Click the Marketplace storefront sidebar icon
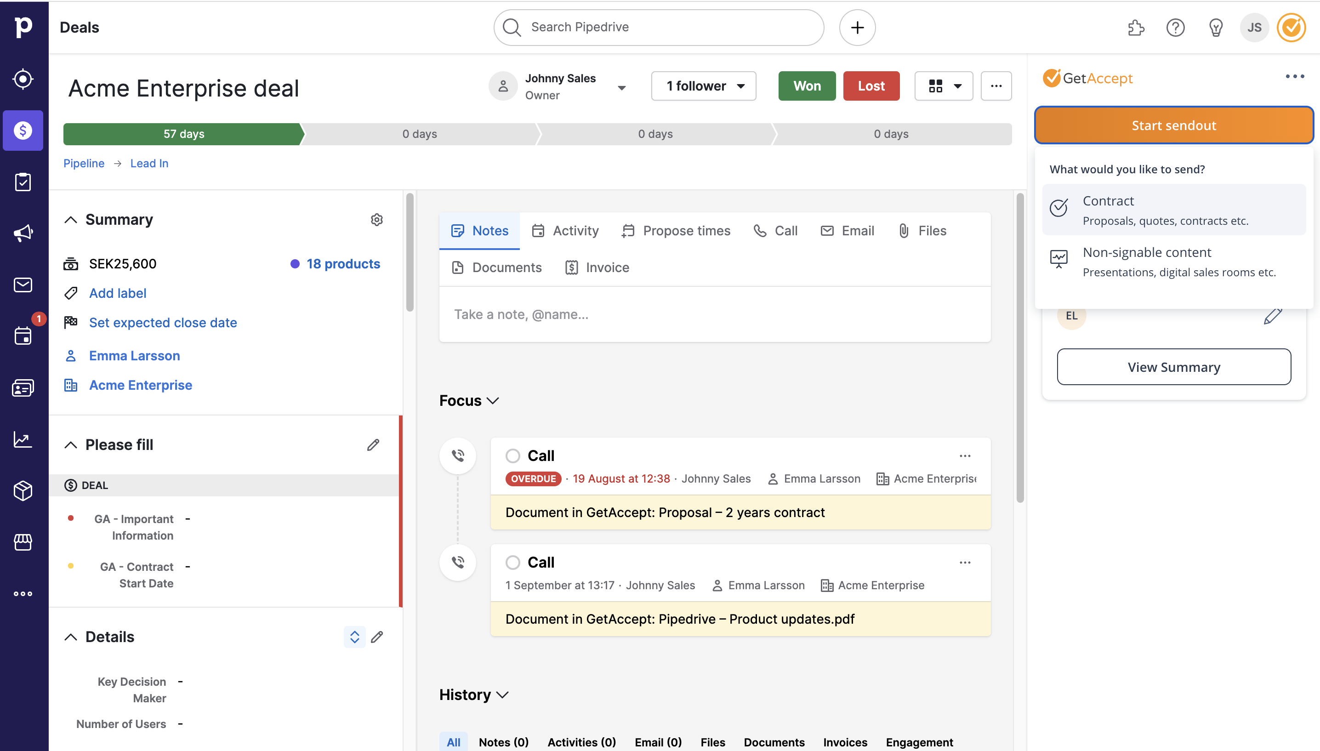 click(23, 542)
